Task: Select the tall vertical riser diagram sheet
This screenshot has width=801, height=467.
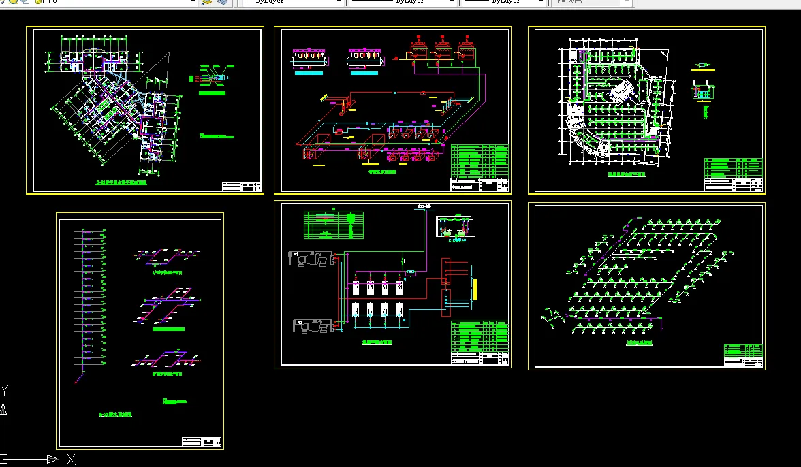Action: coord(140,331)
